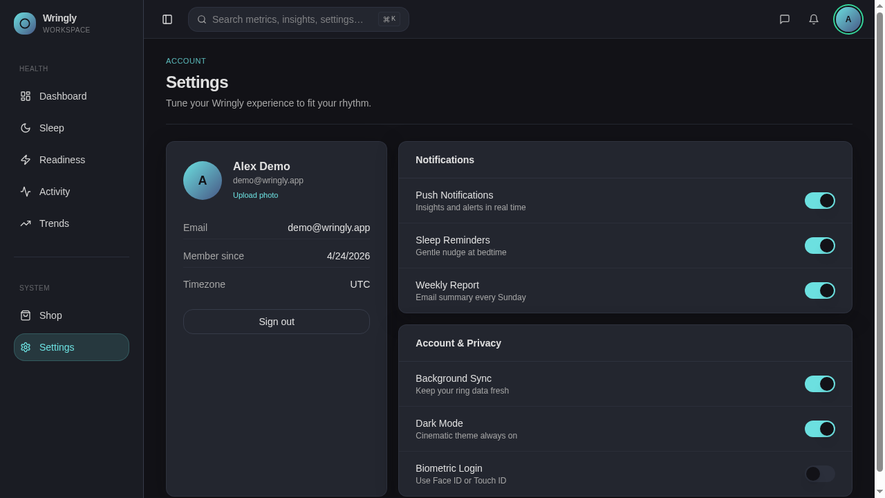Viewport: 885px width, 498px height.
Task: Click the UTC timezone value
Action: 360,284
